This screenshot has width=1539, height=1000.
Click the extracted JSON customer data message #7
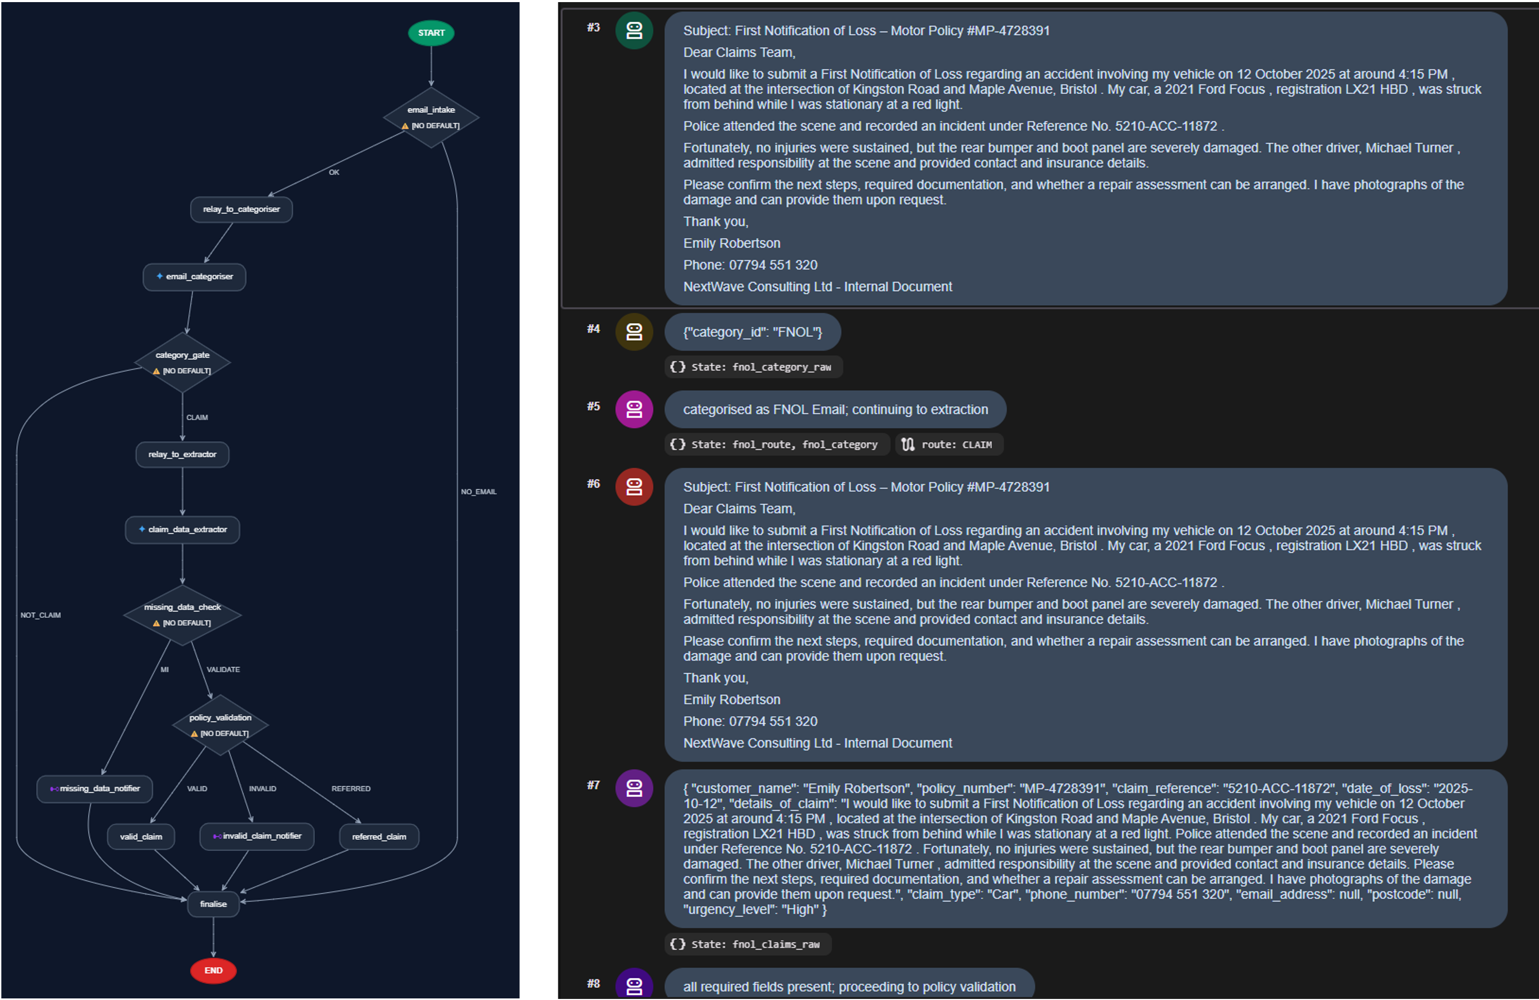[x=1086, y=848]
